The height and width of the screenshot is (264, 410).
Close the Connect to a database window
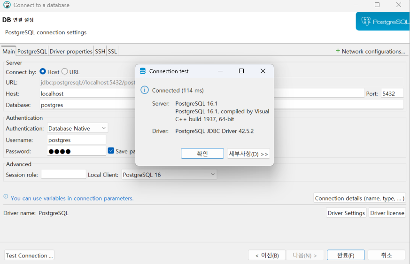(399, 5)
